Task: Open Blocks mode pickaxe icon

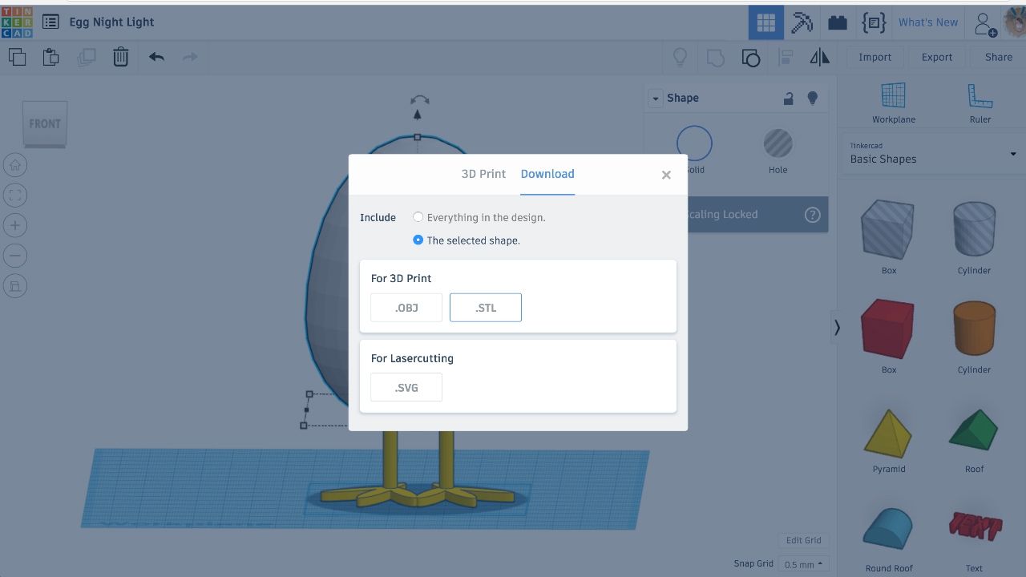Action: coord(802,22)
